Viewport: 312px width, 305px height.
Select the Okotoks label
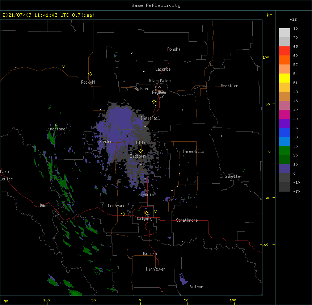(149, 254)
